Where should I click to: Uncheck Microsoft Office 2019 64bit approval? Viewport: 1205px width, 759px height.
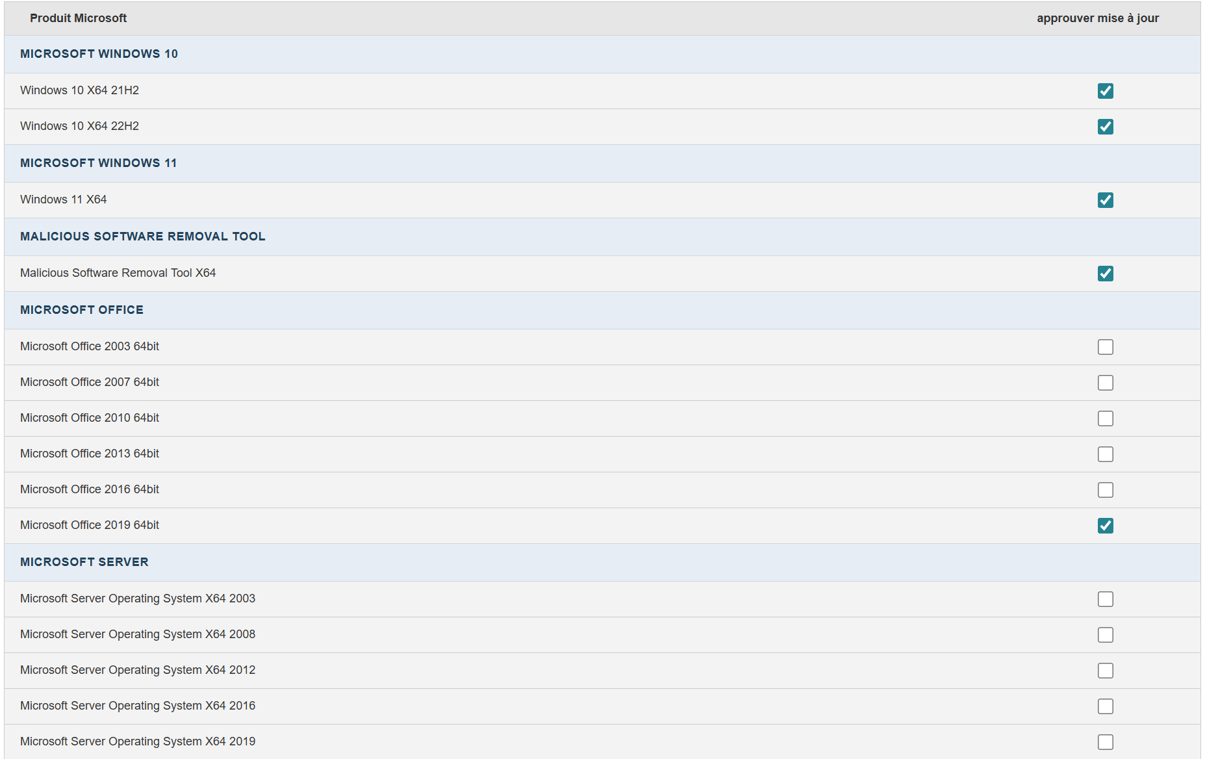[1105, 526]
